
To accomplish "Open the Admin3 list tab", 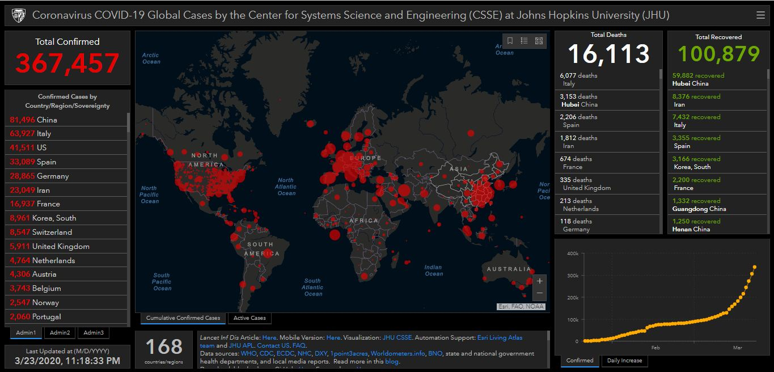I will (x=93, y=333).
